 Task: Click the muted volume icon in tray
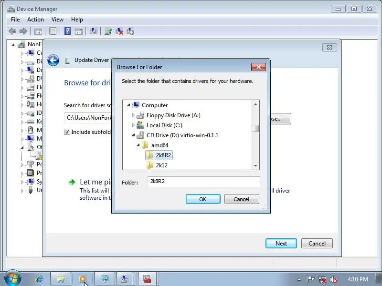click(333, 279)
